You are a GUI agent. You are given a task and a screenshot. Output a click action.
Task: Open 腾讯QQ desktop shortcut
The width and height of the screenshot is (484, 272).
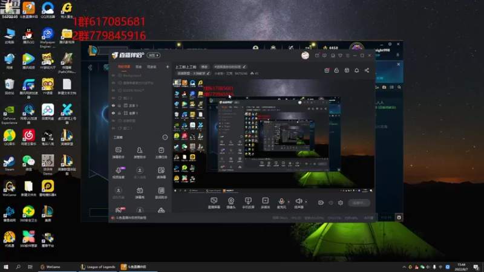click(x=28, y=36)
